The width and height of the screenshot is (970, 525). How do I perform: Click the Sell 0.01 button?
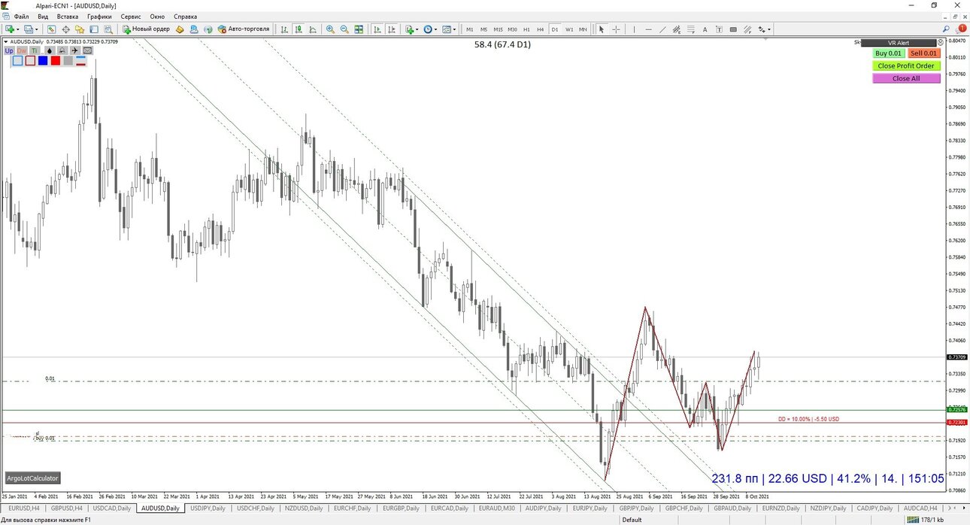point(924,53)
